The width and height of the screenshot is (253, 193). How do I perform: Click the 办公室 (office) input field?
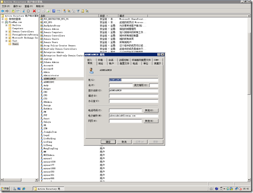134,101
